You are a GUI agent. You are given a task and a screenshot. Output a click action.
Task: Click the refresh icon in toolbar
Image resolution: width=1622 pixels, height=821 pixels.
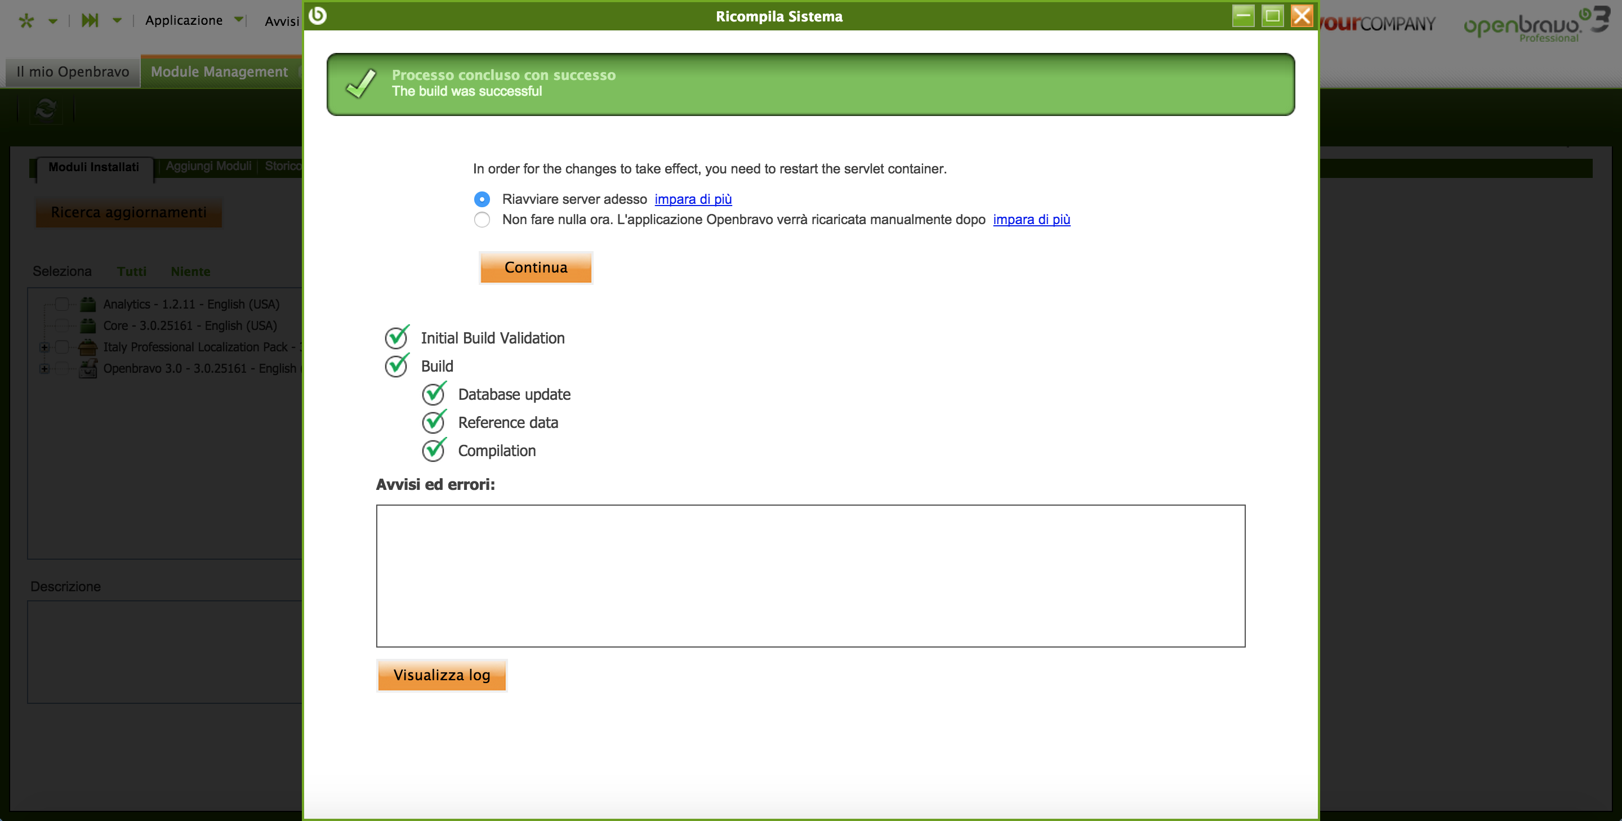pyautogui.click(x=45, y=110)
